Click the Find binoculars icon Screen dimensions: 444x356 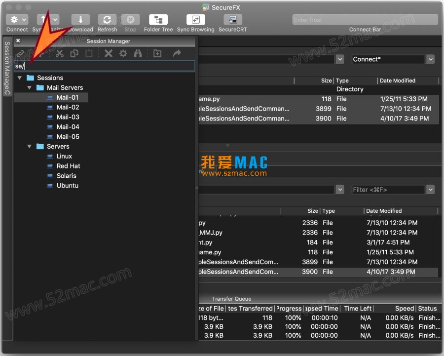click(138, 53)
